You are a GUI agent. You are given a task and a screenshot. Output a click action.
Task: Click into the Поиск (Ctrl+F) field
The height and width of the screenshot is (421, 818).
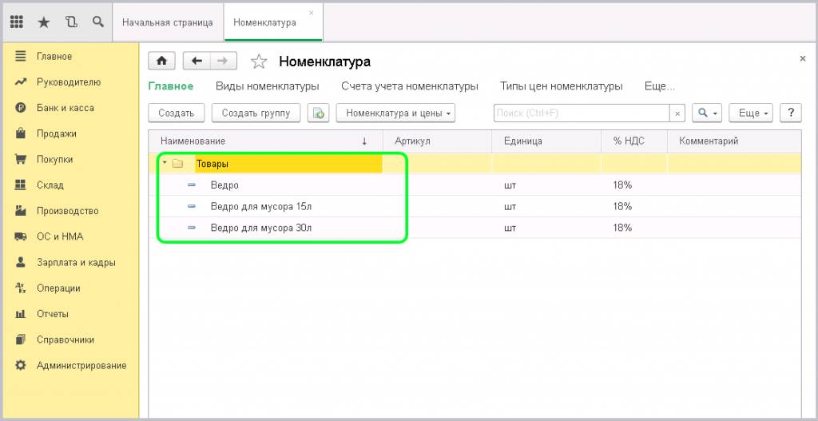click(582, 113)
